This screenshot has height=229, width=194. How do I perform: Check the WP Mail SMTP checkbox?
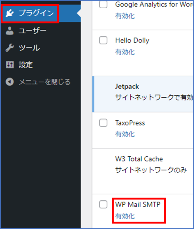pos(103,204)
